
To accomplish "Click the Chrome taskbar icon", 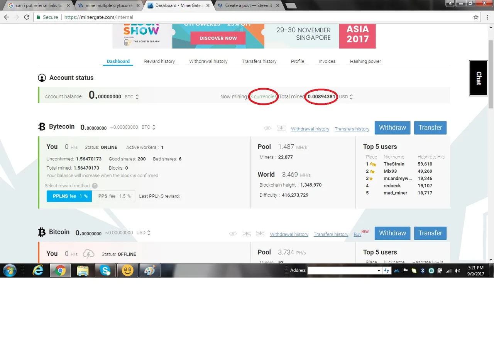I will pyautogui.click(x=60, y=271).
